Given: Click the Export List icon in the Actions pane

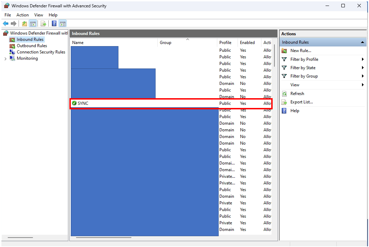Looking at the screenshot, I should coord(284,102).
